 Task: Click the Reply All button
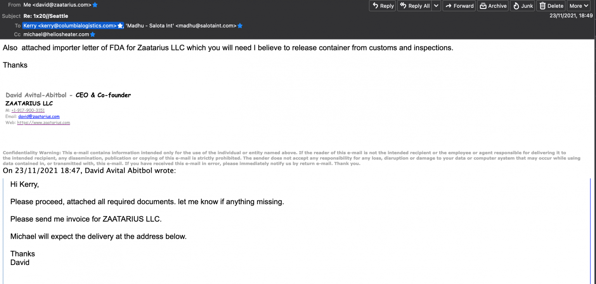point(414,6)
